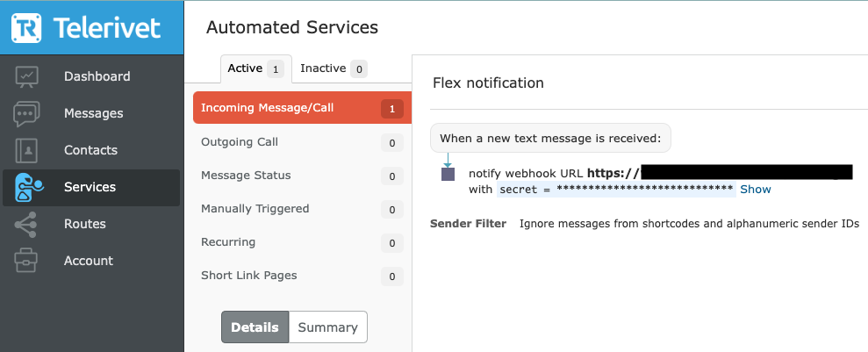Choose the Summary view button
Image resolution: width=868 pixels, height=352 pixels.
(327, 327)
